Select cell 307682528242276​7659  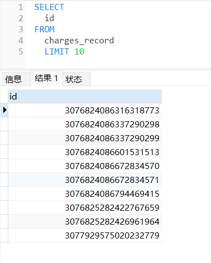(x=85, y=207)
